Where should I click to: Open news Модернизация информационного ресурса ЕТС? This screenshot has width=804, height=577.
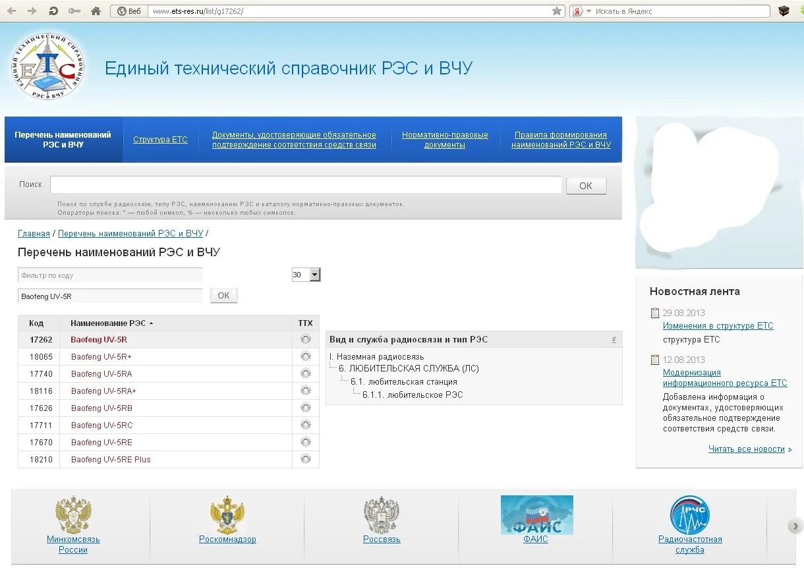(x=725, y=377)
